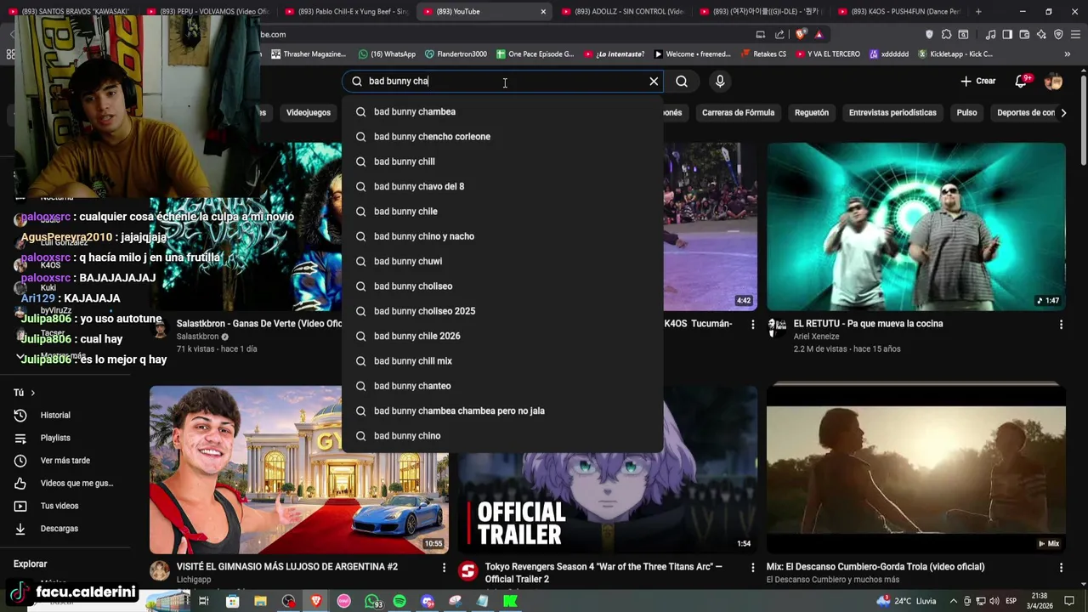
Task: Open options for El Descanso Cumbiero mix
Action: point(1061,567)
